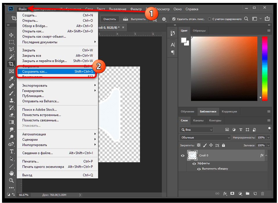
Task: Select the Brush tool
Action: [x=12, y=93]
